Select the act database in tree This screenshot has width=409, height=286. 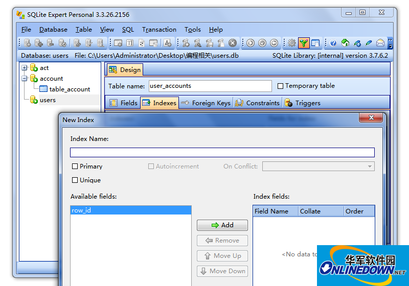pos(44,68)
